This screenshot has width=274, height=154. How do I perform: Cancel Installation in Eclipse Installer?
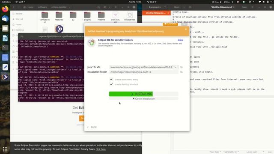tap(144, 99)
